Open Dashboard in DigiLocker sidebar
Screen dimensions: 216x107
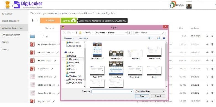7,14
